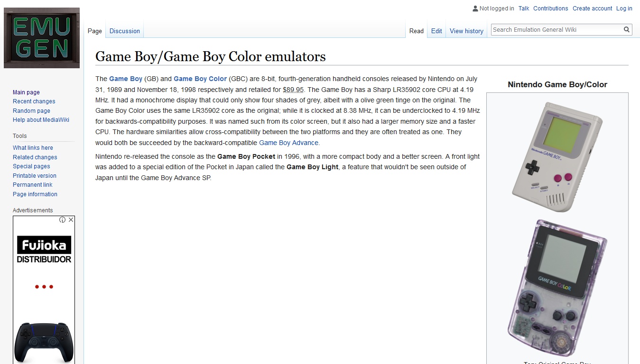Go to Main page in sidebar

tap(26, 92)
